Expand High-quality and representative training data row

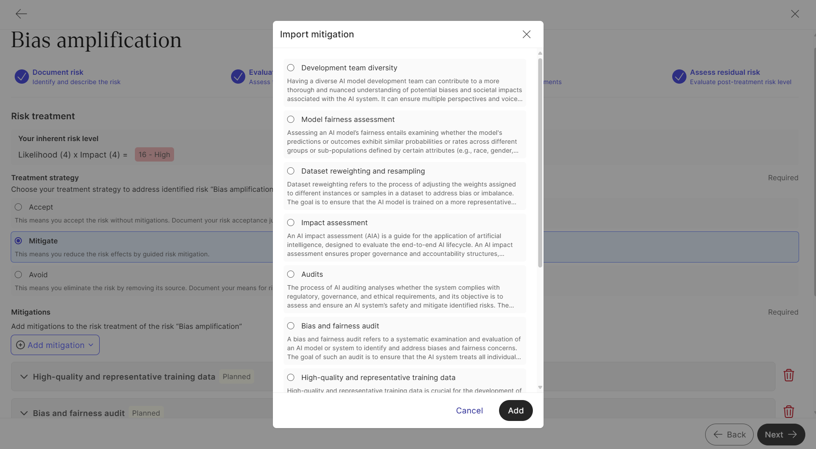24,377
